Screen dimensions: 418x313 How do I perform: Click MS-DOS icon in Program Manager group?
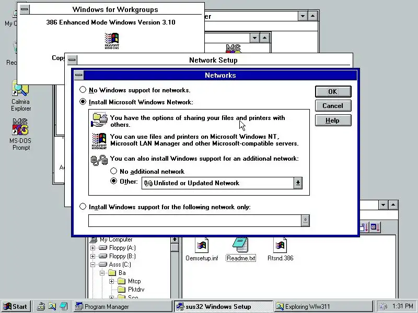point(233,49)
